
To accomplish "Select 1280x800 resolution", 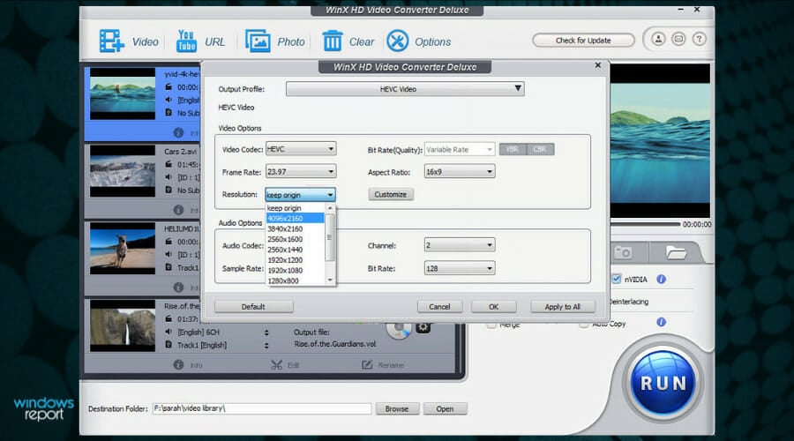I will click(296, 280).
